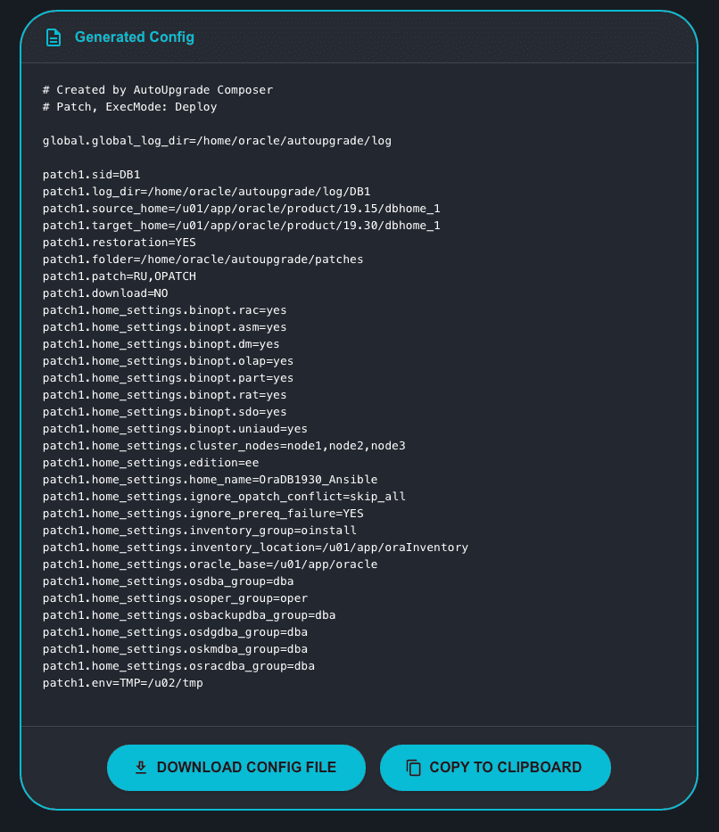Screen dimensions: 719x832
Task: Click the document icon beside Generated Config
Action: 54,37
